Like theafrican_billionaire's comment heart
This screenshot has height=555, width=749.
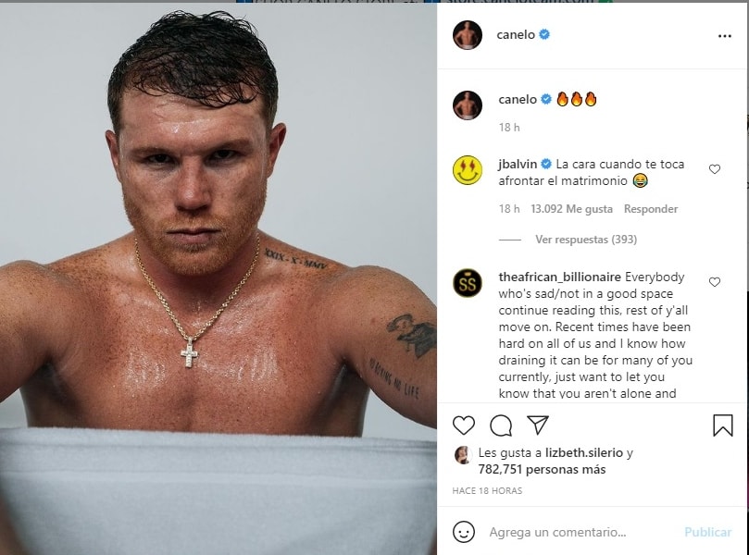pos(715,282)
